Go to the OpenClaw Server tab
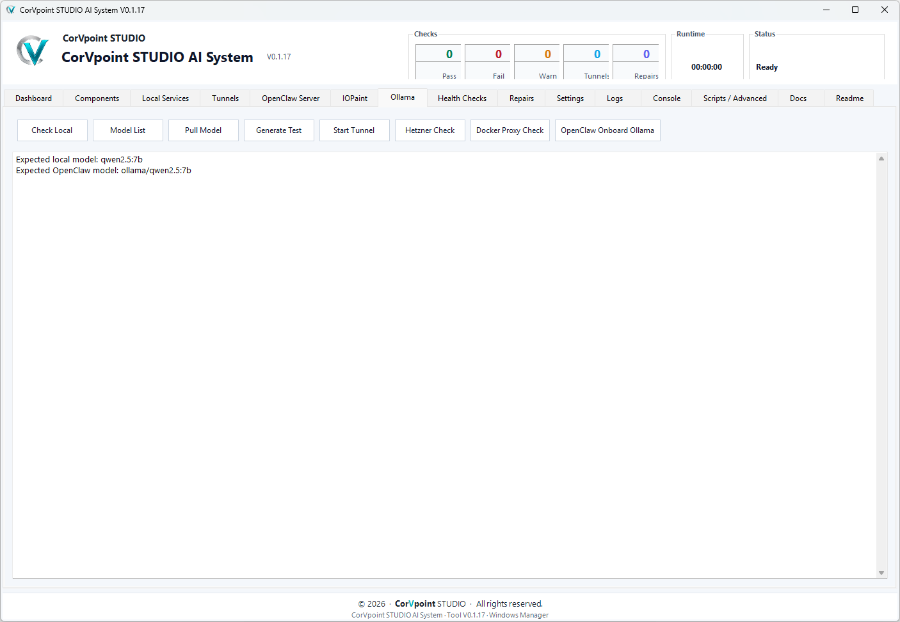 coord(291,98)
